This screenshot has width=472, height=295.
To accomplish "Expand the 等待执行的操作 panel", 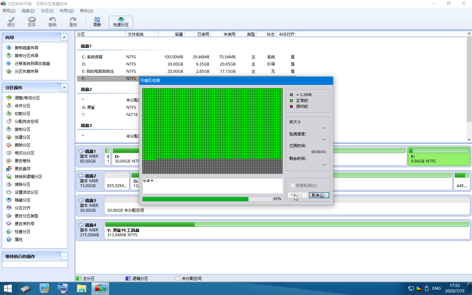I will (x=64, y=256).
